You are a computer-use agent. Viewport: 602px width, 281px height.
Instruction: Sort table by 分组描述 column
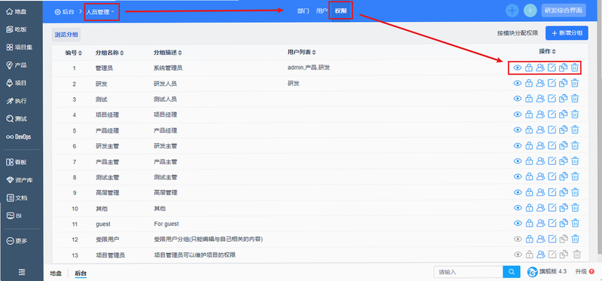coord(168,53)
